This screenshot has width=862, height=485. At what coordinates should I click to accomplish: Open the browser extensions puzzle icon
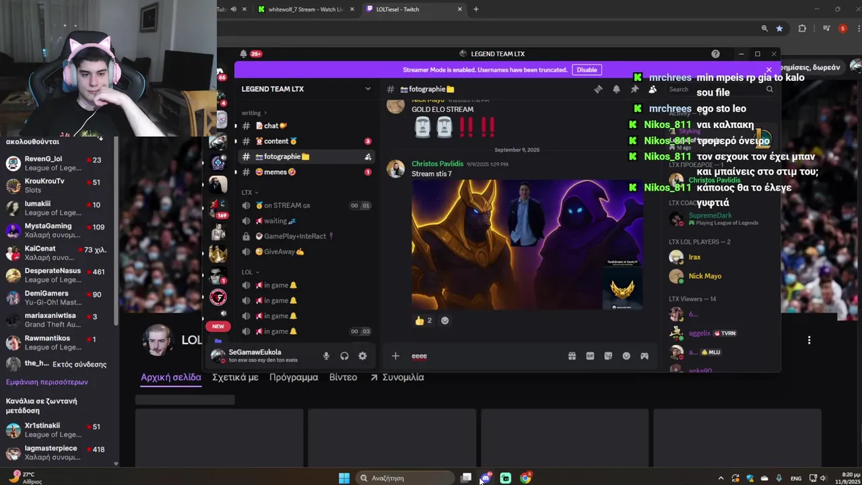coord(802,28)
